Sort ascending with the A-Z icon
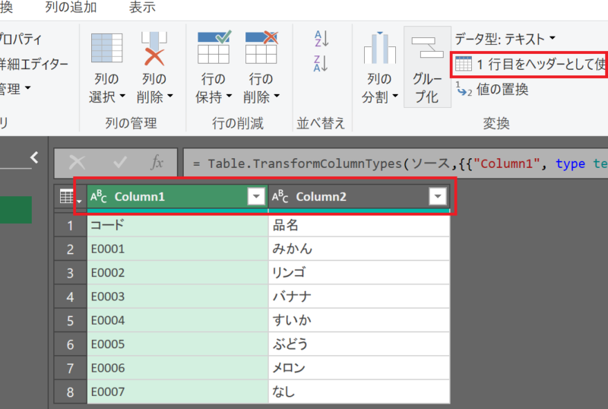 coord(321,39)
